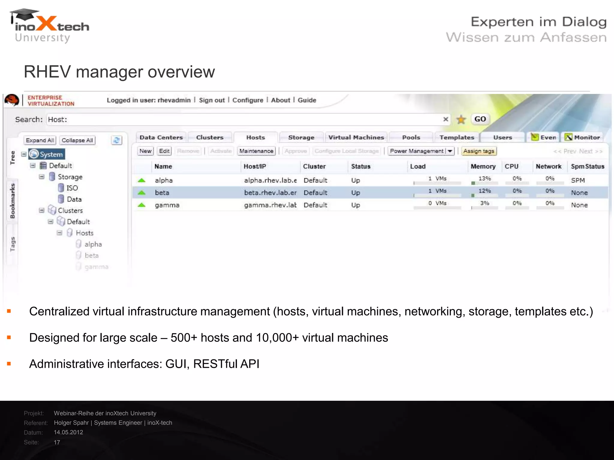Click the ISO storage domain icon

(61, 188)
